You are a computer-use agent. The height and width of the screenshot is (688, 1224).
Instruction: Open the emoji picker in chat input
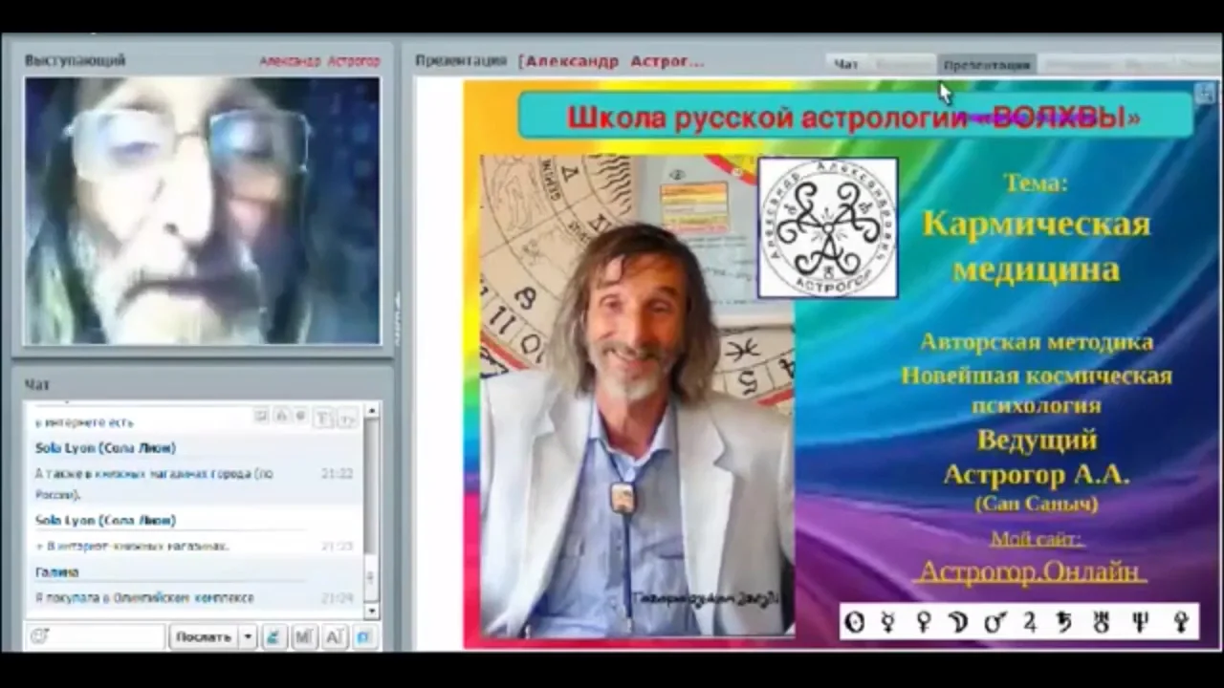tap(39, 636)
